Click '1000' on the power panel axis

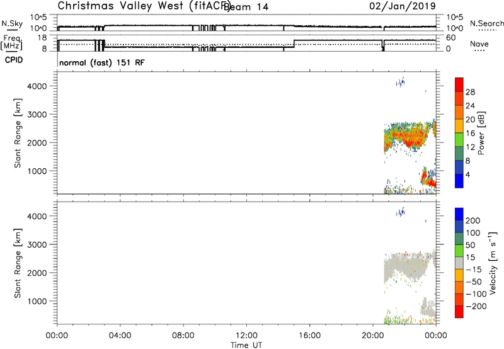(x=37, y=171)
